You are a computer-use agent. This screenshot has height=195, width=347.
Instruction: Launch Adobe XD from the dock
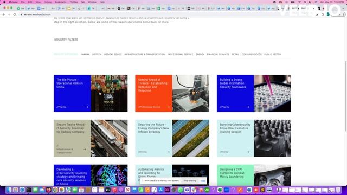(x=168, y=190)
